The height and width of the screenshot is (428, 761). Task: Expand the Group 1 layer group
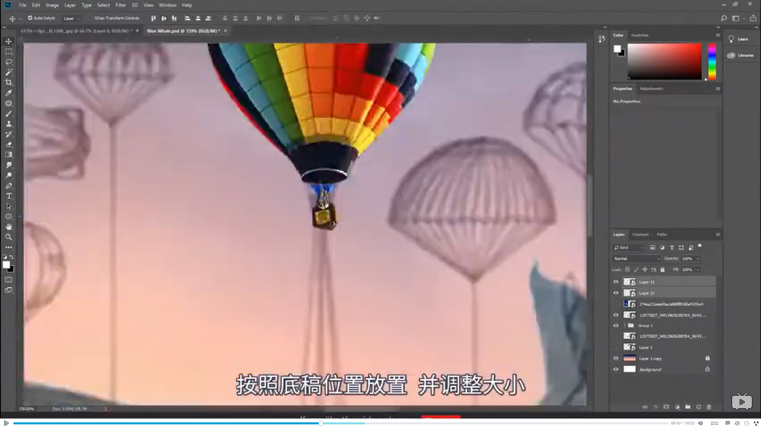click(623, 325)
